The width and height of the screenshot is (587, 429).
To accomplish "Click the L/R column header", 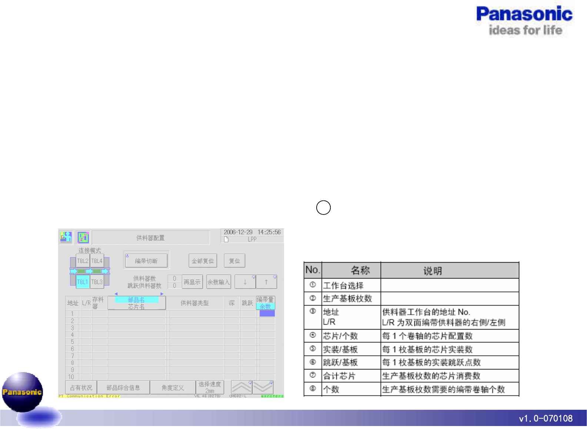I will tap(86, 303).
